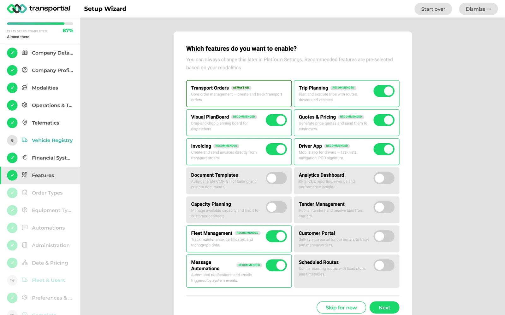Image resolution: width=505 pixels, height=315 pixels.
Task: Click the Vehicle Registry truck icon
Action: 25,140
